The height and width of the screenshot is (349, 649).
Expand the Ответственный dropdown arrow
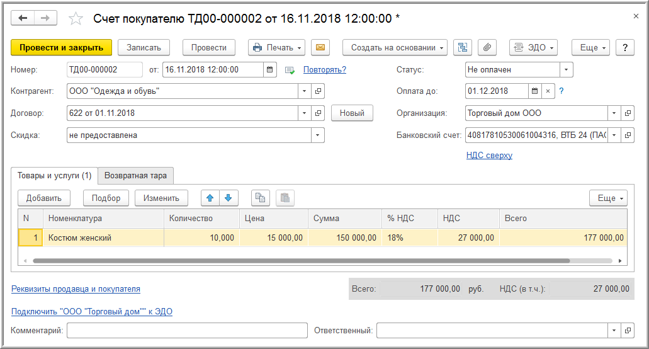(614, 330)
